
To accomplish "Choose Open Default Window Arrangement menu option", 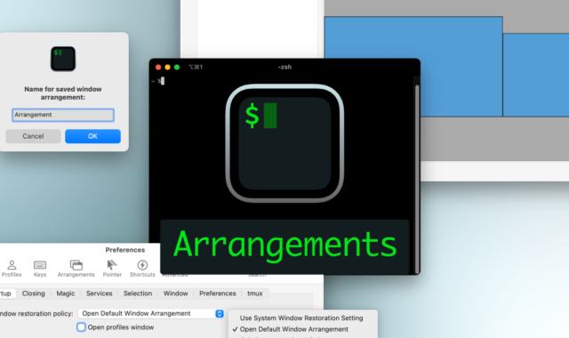I will [294, 329].
